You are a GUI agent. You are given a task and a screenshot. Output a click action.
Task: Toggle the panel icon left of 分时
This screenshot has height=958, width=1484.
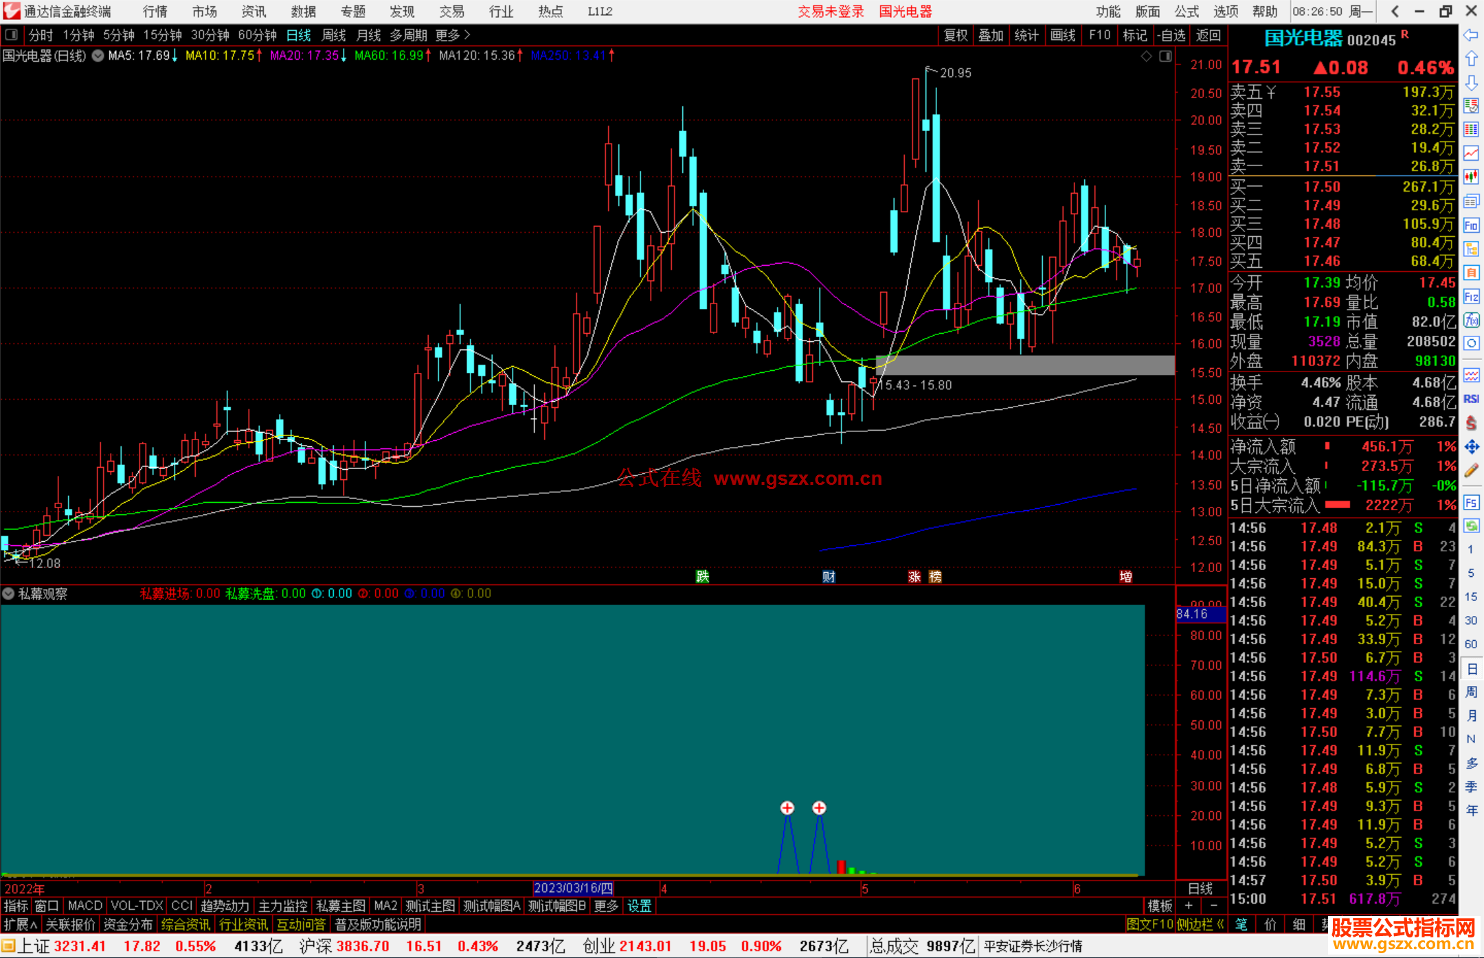(x=11, y=34)
